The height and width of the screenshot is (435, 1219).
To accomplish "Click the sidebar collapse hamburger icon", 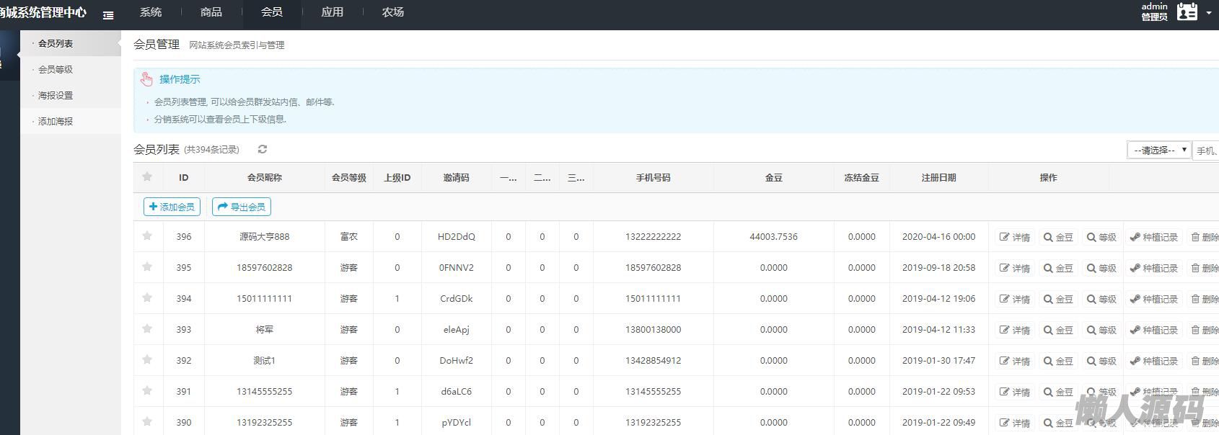I will pyautogui.click(x=108, y=14).
